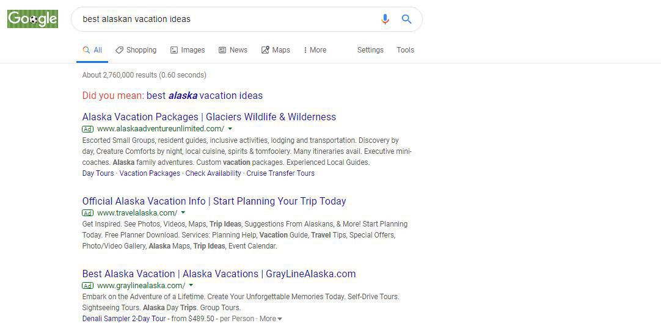The height and width of the screenshot is (323, 661).
Task: Click the Ad badge beside www.travelalaska.com
Action: point(88,213)
